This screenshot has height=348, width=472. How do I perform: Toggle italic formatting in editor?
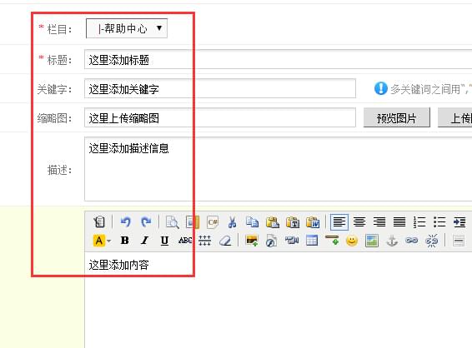[x=144, y=241]
